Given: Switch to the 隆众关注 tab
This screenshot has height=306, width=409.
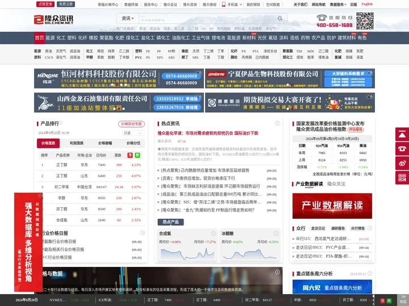Looking at the screenshot, I should tap(336, 184).
